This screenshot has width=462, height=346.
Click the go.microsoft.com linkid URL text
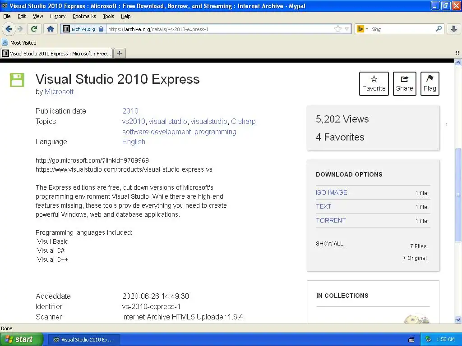(x=92, y=160)
